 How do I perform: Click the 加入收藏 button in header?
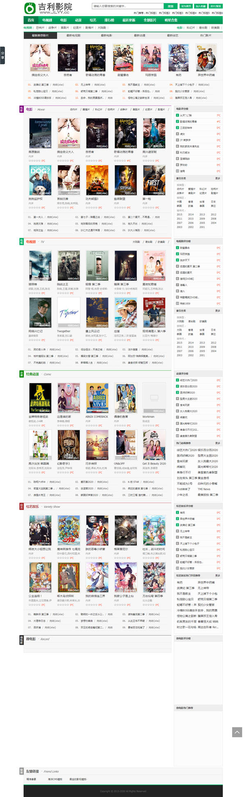[x=200, y=6]
